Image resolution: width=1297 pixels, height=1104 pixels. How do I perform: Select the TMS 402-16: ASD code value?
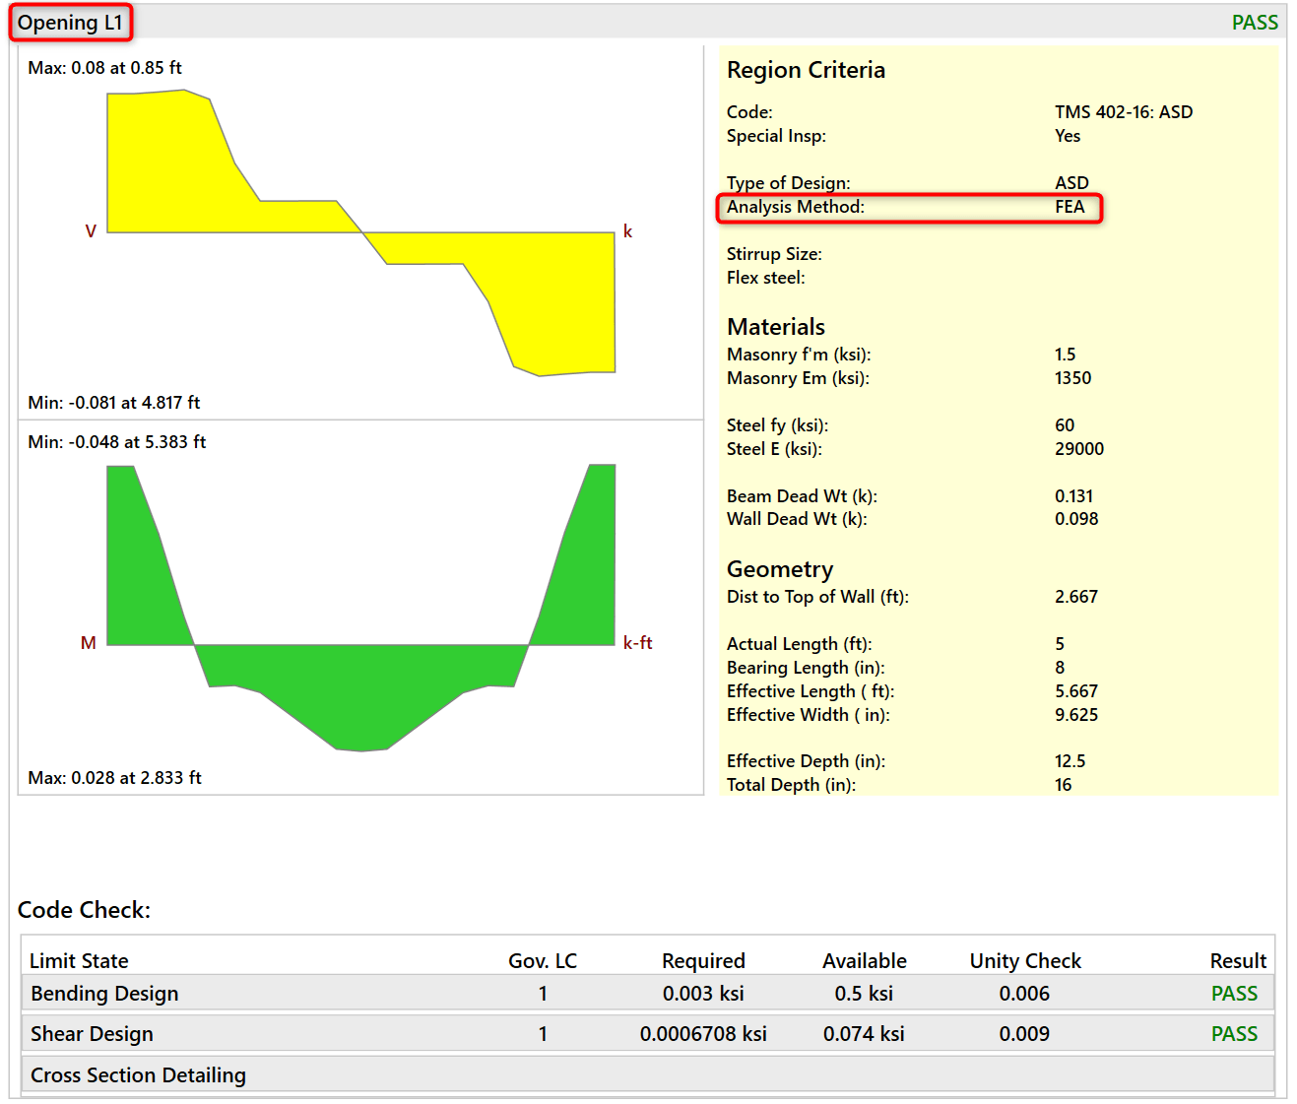pos(1123,112)
